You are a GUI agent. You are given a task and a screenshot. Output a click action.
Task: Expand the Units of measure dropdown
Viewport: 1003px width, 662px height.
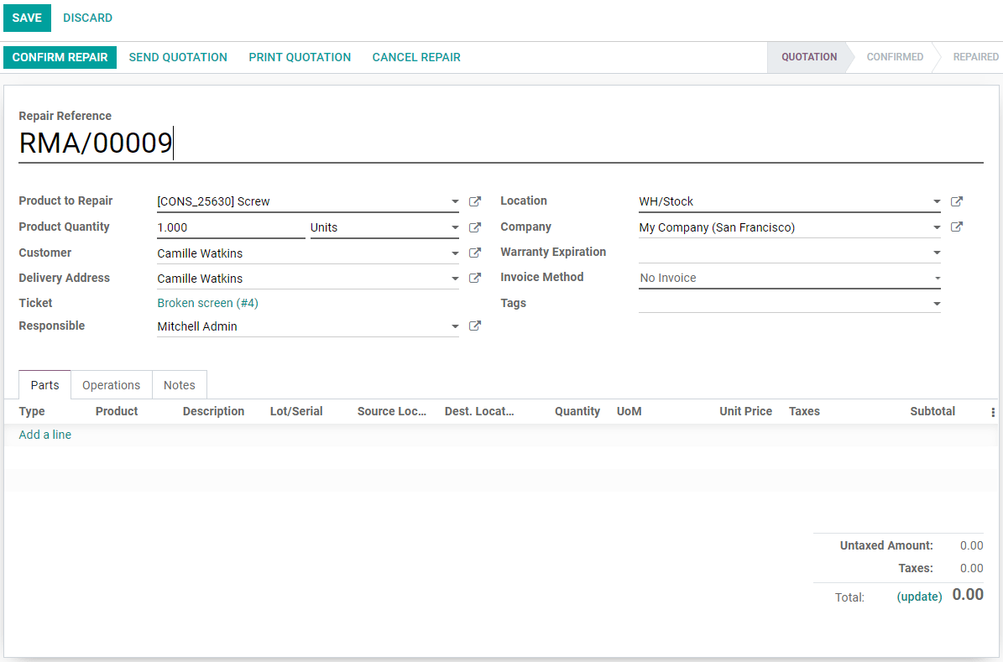click(455, 227)
